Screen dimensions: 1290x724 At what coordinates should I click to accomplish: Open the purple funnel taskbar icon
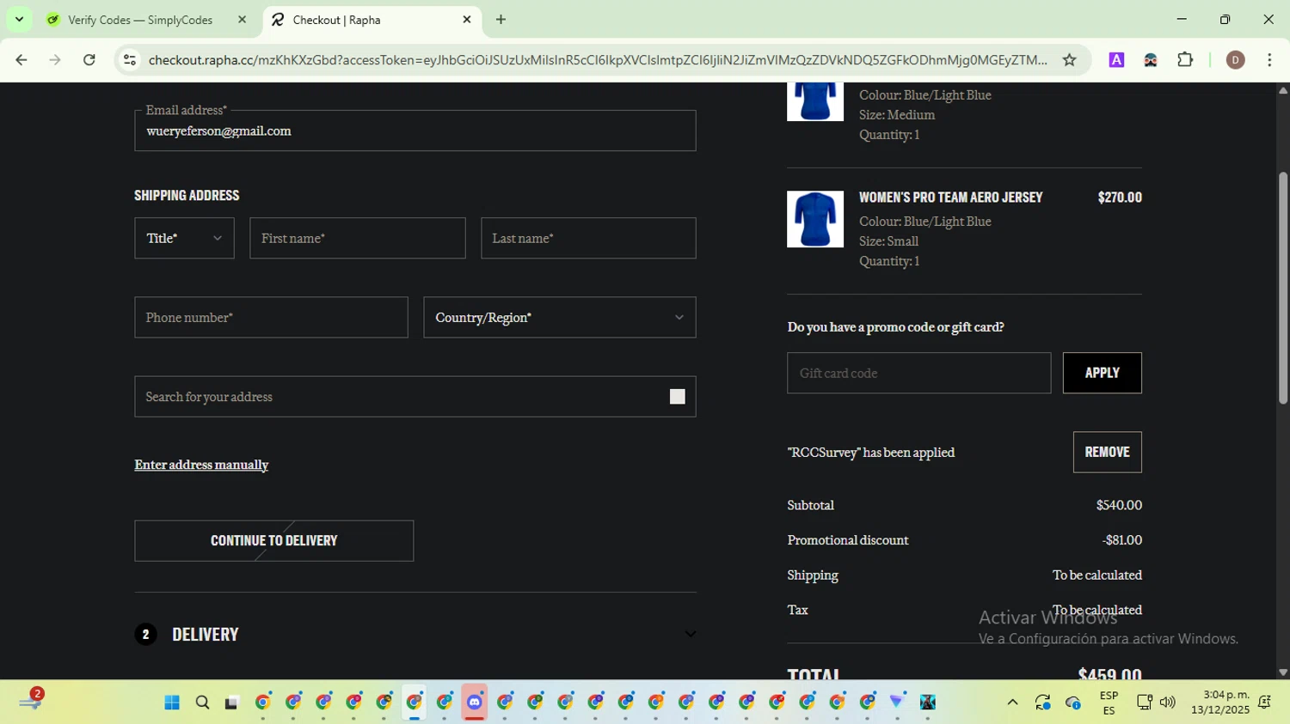(x=897, y=703)
